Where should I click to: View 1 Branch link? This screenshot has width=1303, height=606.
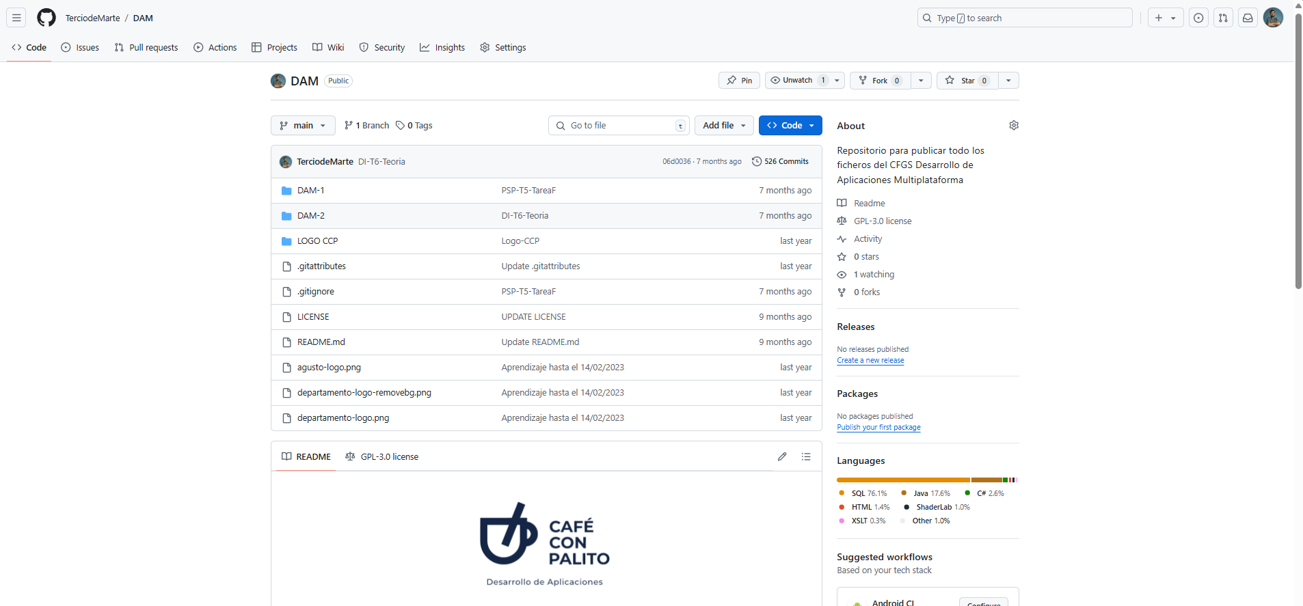(367, 126)
